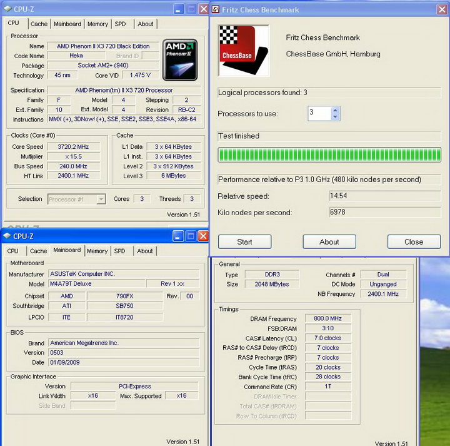The height and width of the screenshot is (446, 450).
Task: Expand the Processor #1 selection dropdown
Action: tap(101, 199)
